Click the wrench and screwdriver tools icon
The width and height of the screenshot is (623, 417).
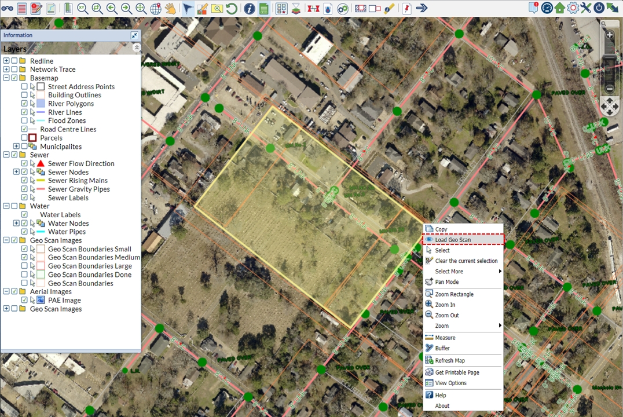[x=586, y=8]
